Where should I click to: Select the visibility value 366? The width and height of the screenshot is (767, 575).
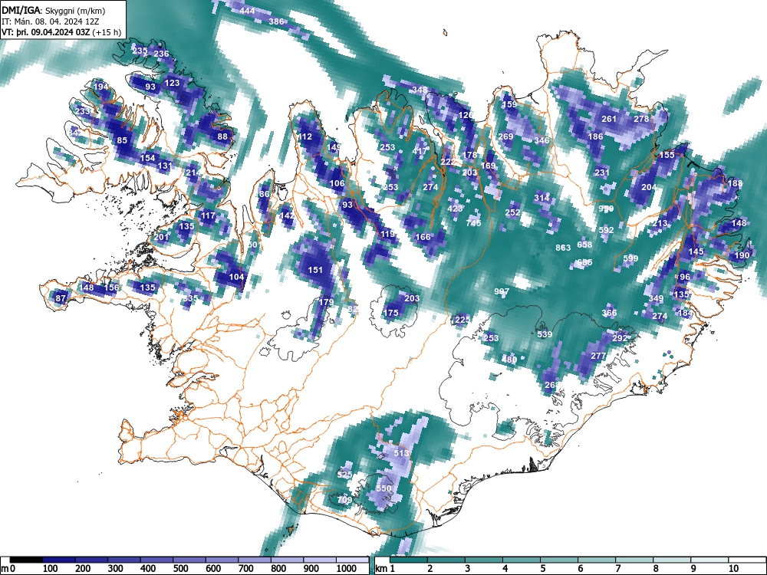coord(609,313)
